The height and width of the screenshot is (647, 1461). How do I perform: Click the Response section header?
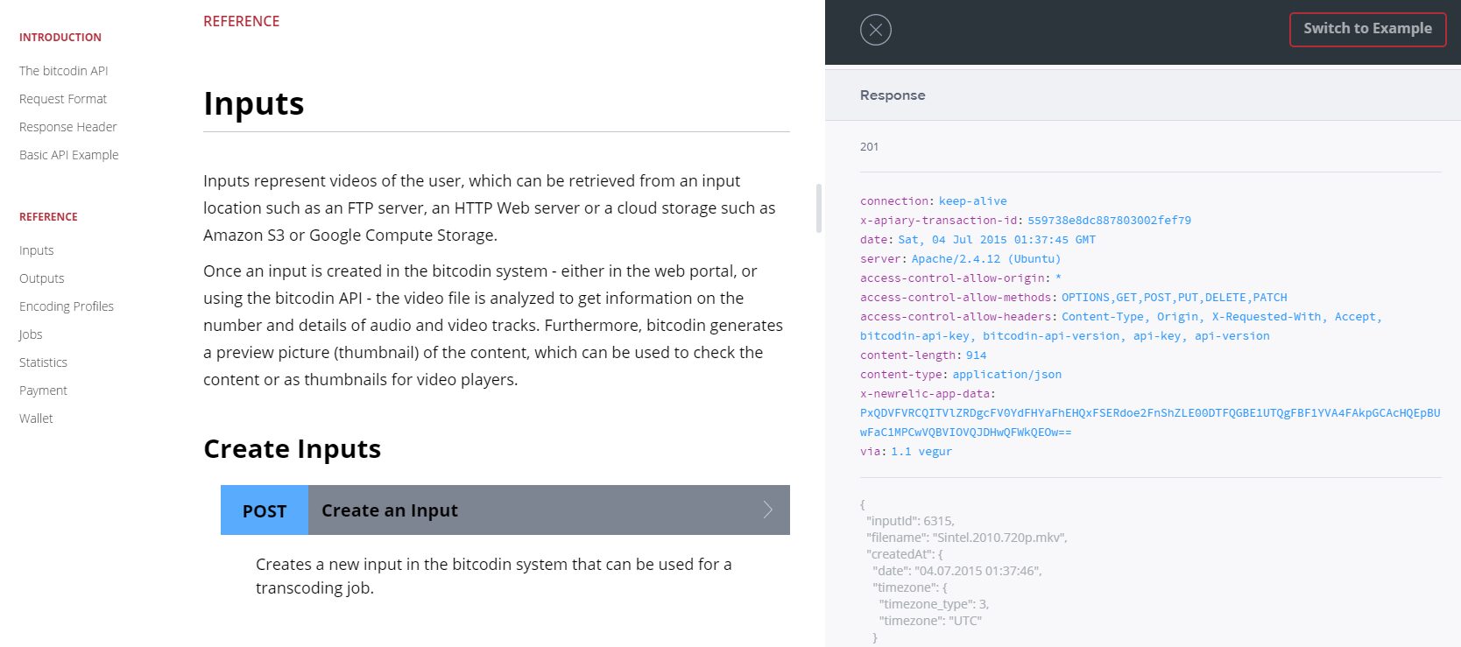tap(893, 95)
